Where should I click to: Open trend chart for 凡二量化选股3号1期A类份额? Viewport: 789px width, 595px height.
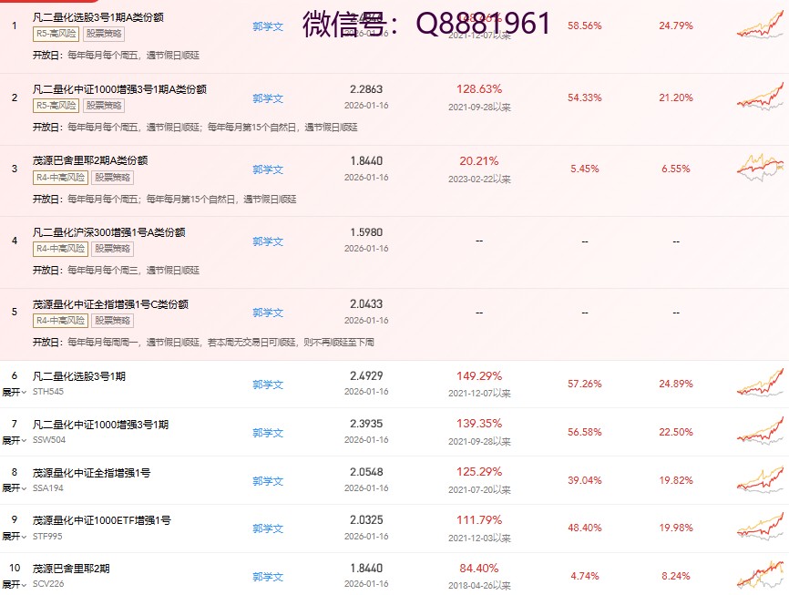760,26
